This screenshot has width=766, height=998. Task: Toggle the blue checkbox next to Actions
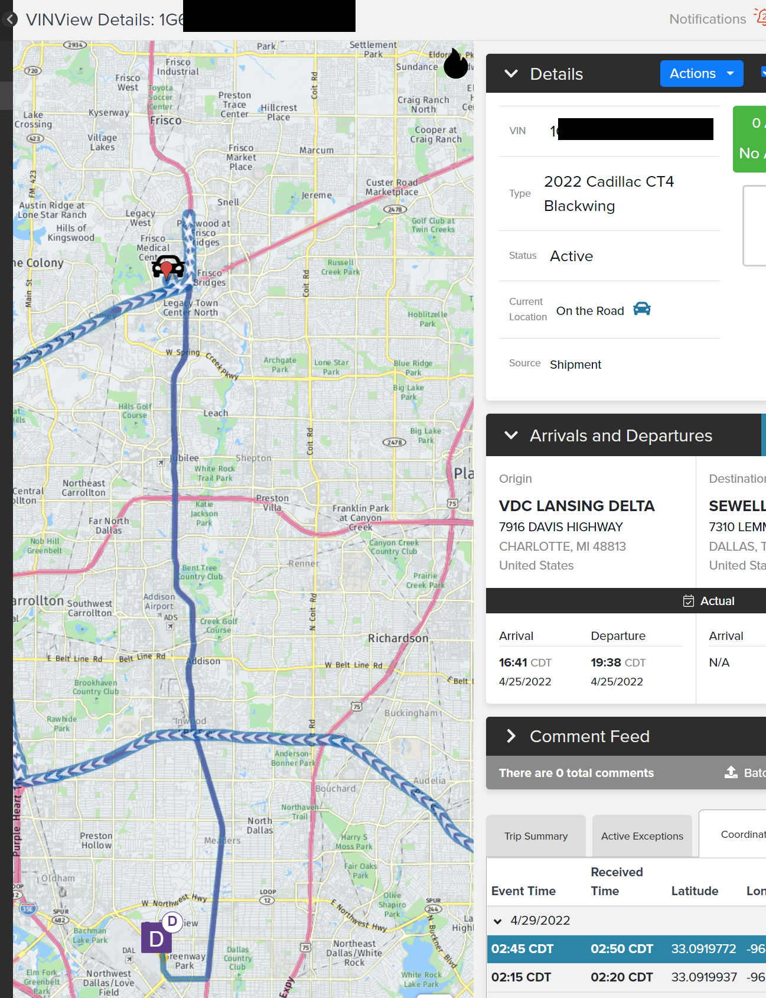click(762, 73)
